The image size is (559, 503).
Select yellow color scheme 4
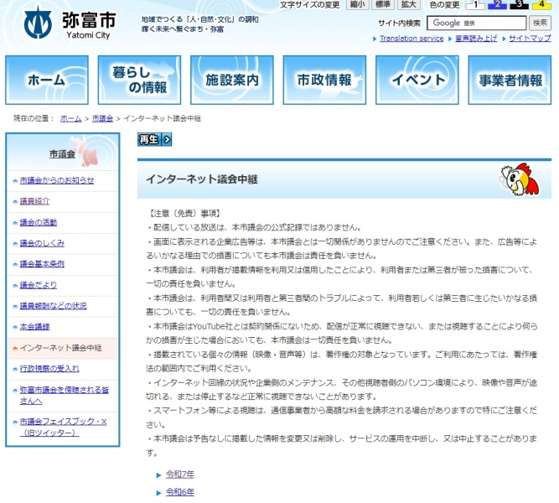(x=541, y=5)
